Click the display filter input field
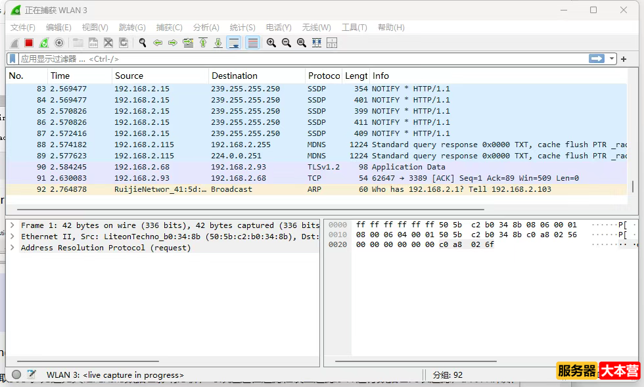644x387 pixels. pos(296,59)
